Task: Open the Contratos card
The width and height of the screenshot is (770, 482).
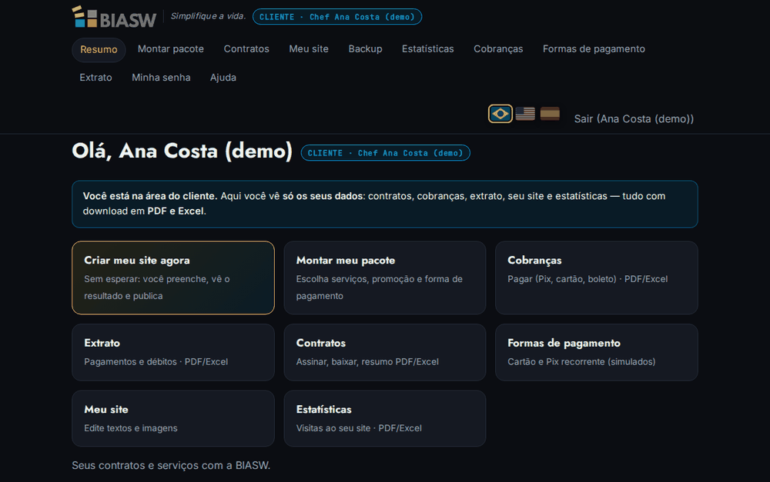Action: pos(384,352)
